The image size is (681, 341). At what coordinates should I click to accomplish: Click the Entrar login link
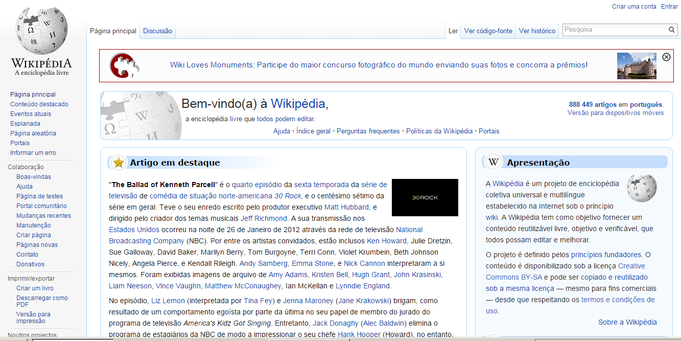(x=669, y=6)
